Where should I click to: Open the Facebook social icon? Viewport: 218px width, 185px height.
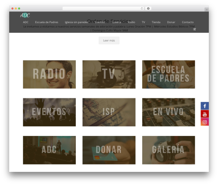pyautogui.click(x=204, y=106)
